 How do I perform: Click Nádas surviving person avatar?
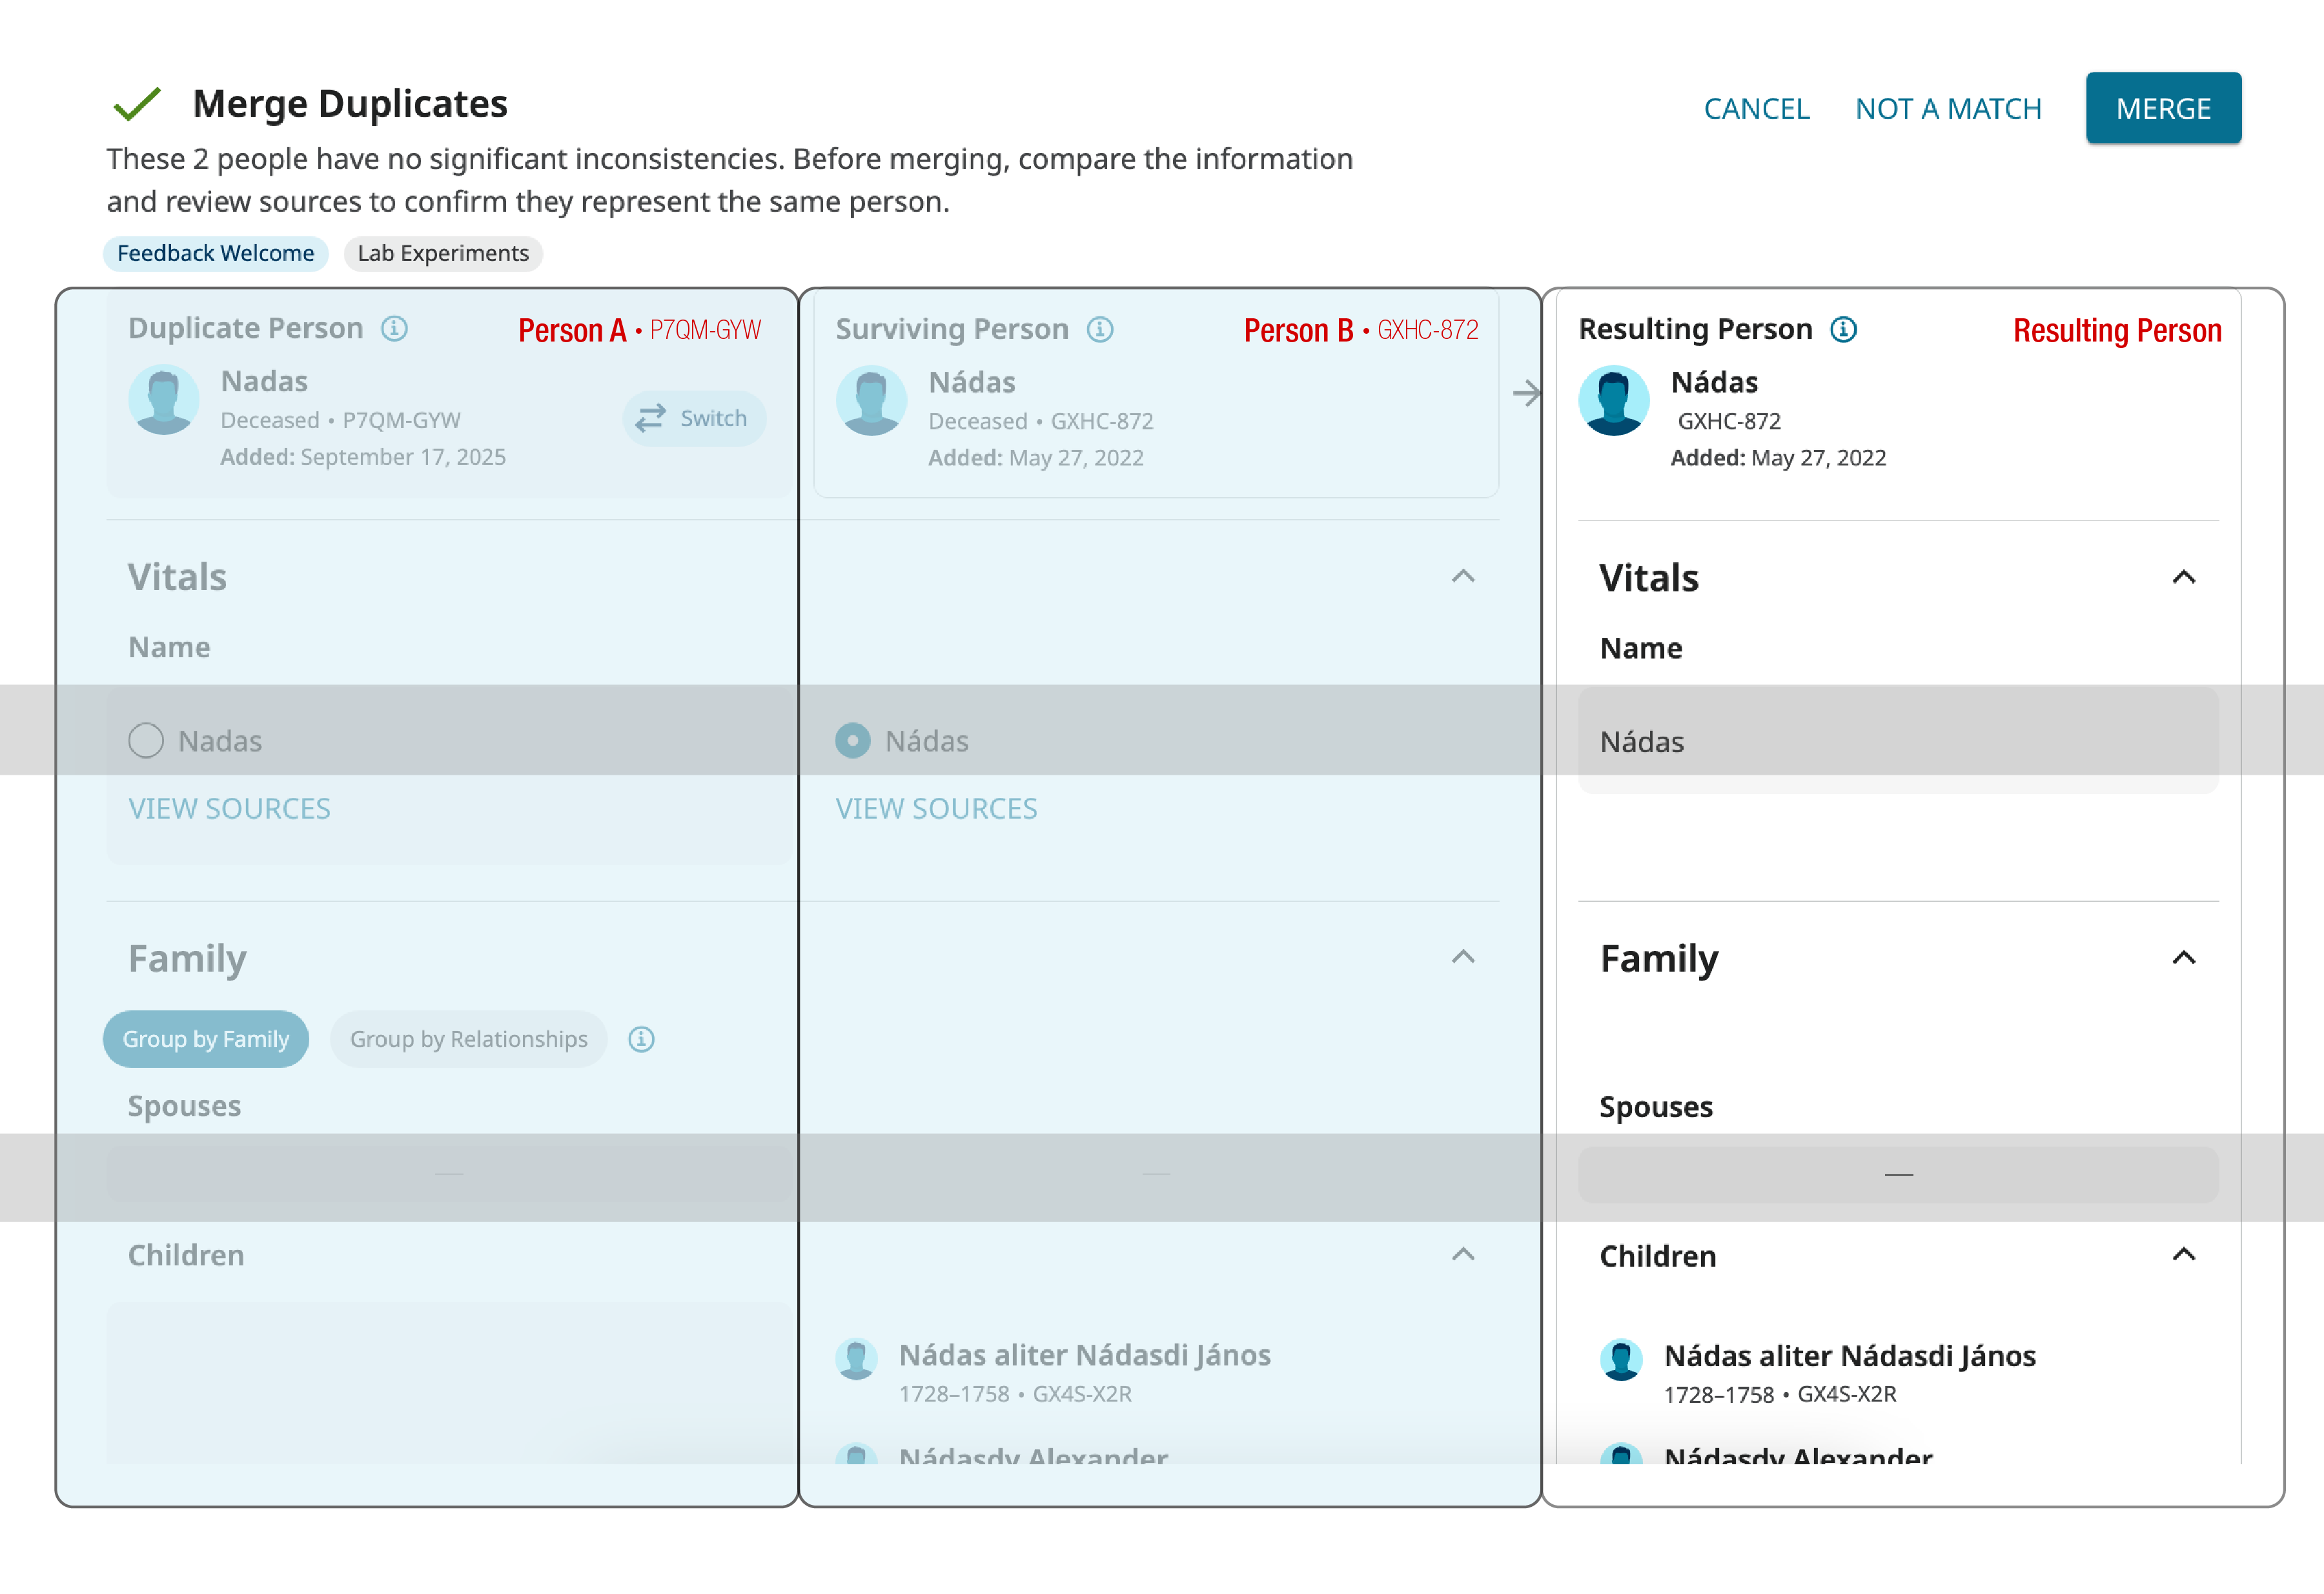coord(871,401)
